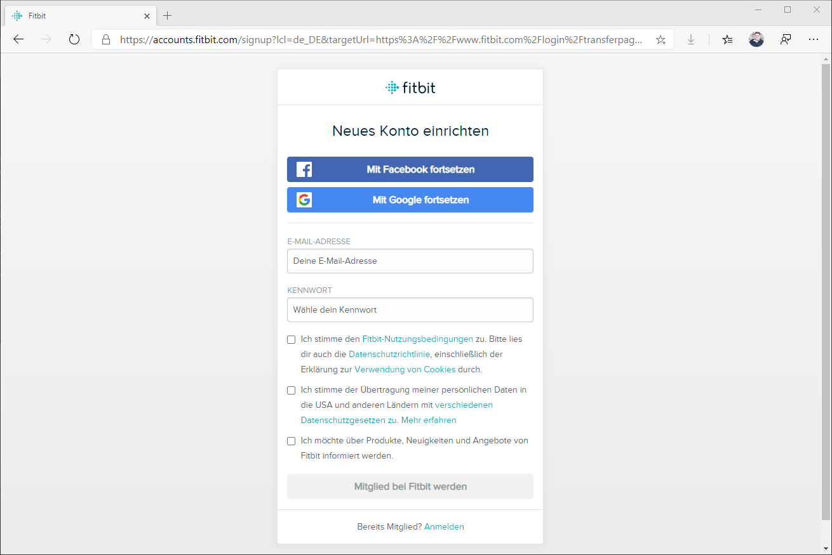Click the padlock site security icon
Image resolution: width=832 pixels, height=555 pixels.
pos(106,39)
